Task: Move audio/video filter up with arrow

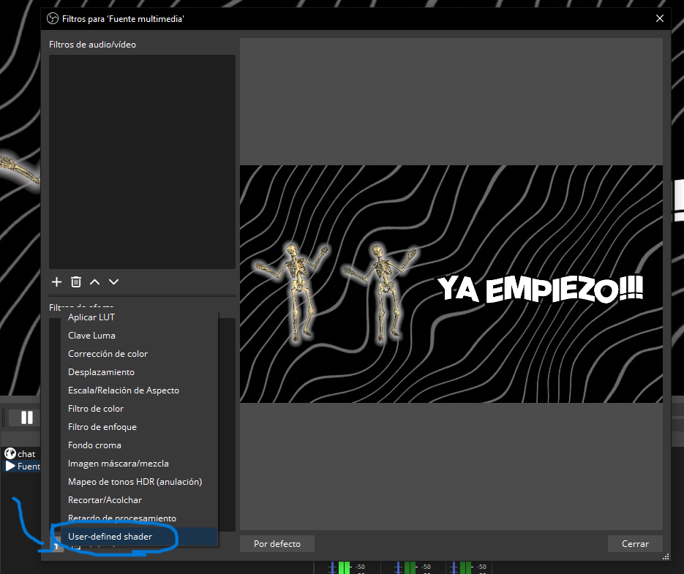Action: point(94,282)
